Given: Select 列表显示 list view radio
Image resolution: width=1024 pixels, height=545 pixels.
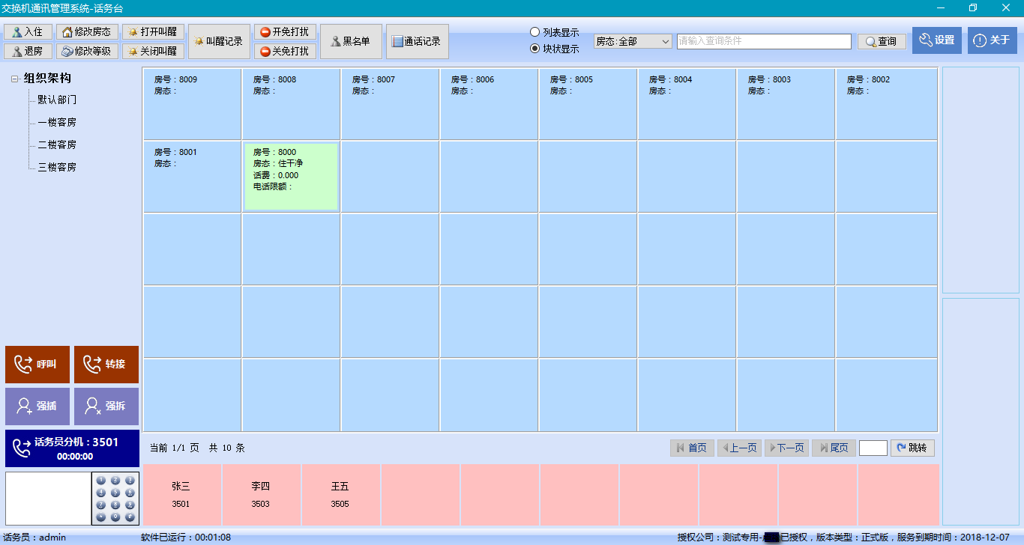Looking at the screenshot, I should coord(534,32).
